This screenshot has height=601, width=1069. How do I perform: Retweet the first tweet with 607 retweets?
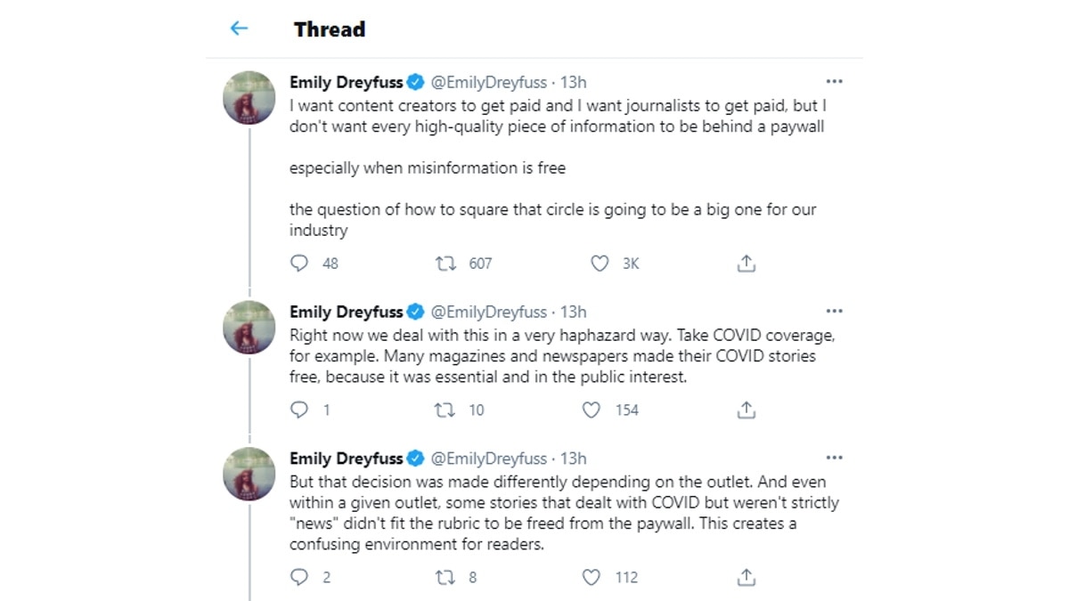pyautogui.click(x=445, y=264)
